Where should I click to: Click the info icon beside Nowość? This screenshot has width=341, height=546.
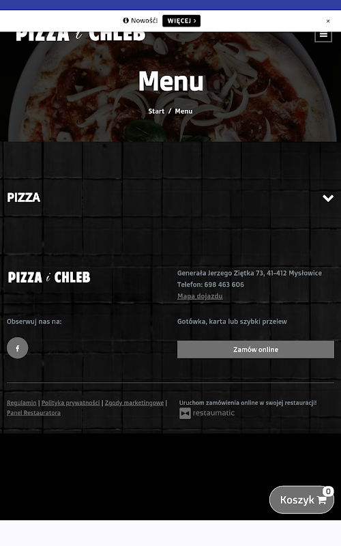click(x=126, y=20)
